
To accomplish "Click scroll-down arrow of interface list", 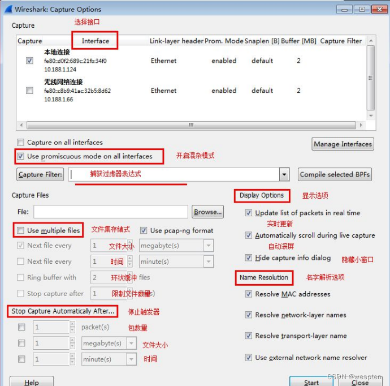I will [371, 116].
